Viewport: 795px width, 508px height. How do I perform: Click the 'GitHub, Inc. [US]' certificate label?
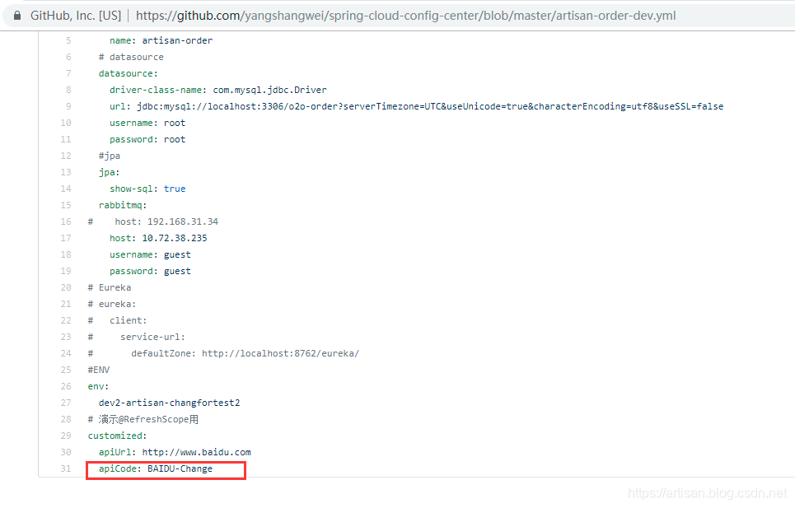click(75, 16)
